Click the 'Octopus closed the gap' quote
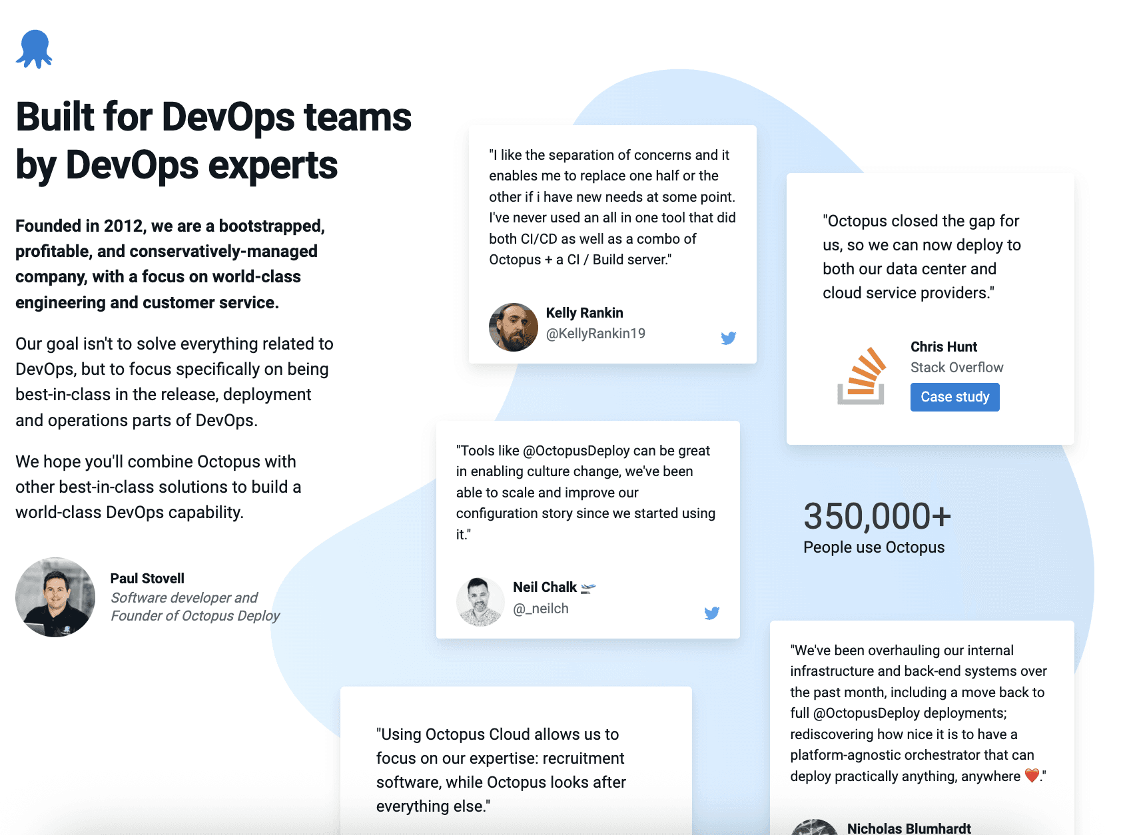1123x835 pixels. coord(921,256)
